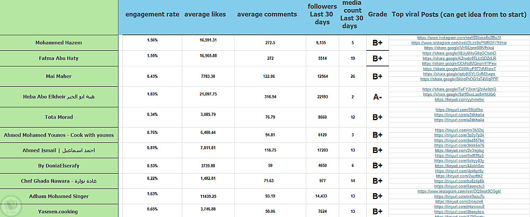Select the average comments cell '316.94'
The width and height of the screenshot is (530, 217).
click(x=270, y=97)
